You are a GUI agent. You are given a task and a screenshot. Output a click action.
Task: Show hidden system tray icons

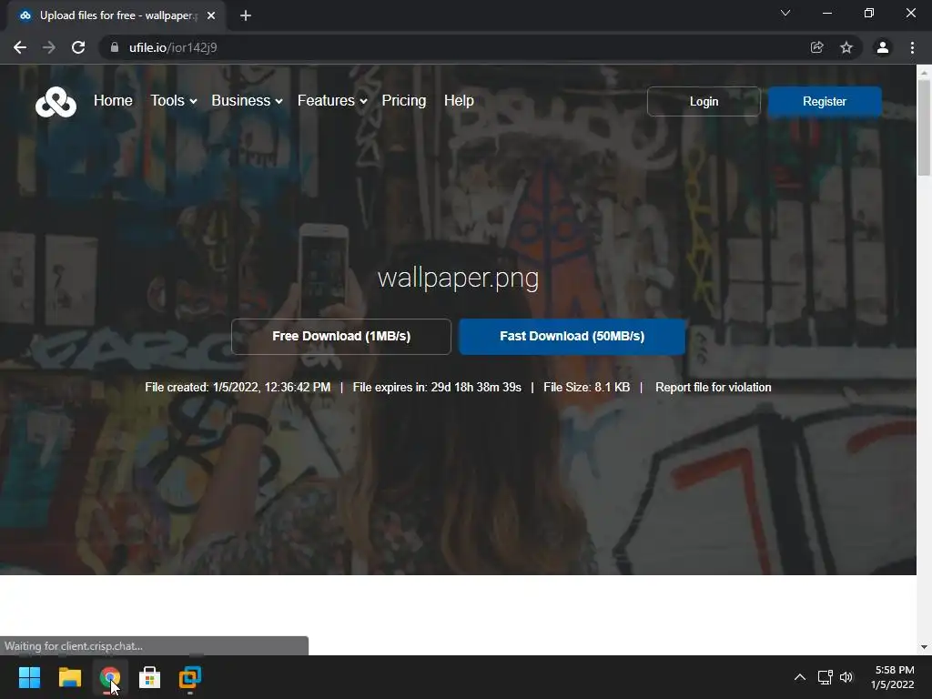pos(800,677)
